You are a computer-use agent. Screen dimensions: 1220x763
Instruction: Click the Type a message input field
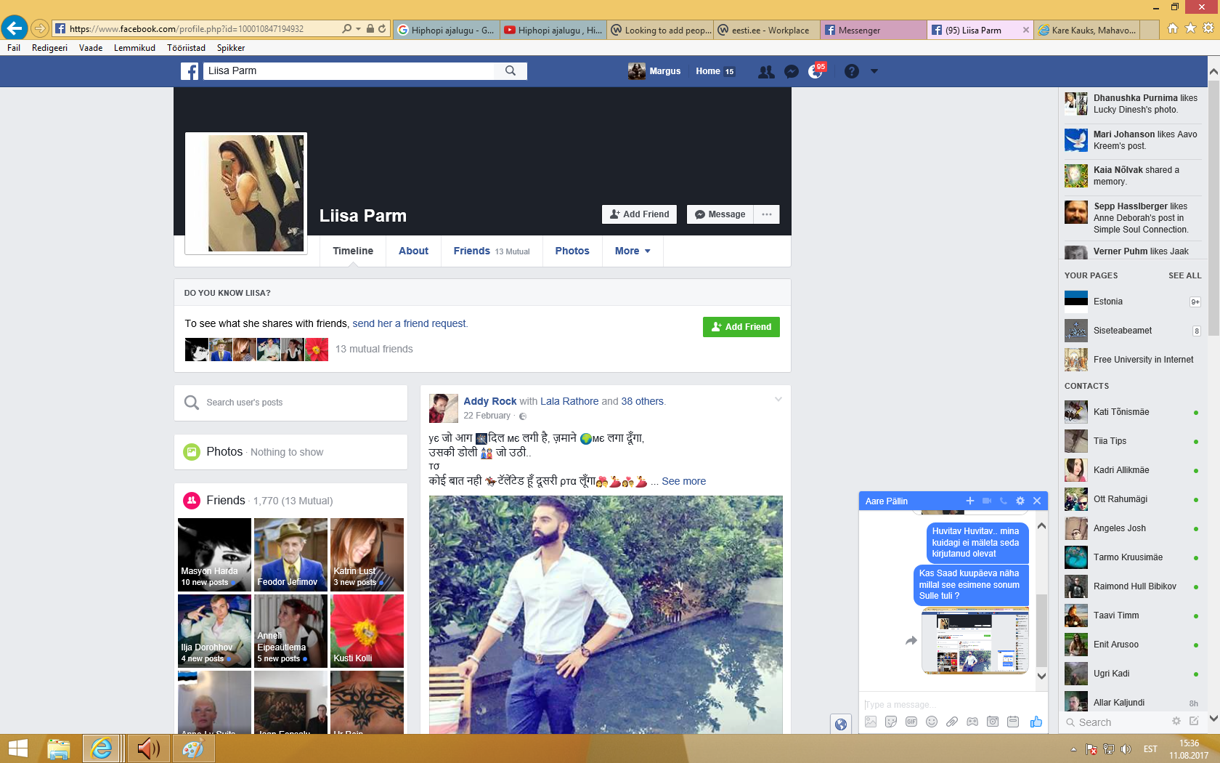coord(953,704)
